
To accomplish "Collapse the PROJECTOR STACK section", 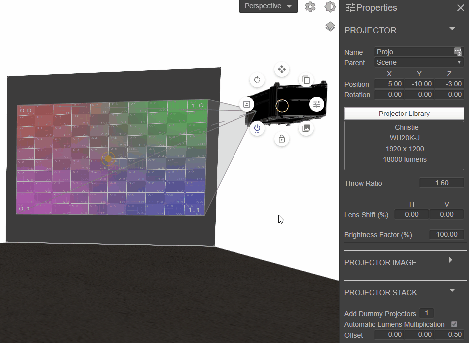I will click(x=452, y=290).
